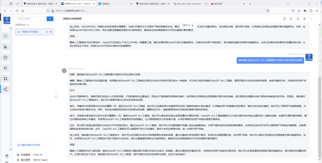Click the gift icon at sidebar bottom
Screen dimensions: 322x163
point(7,156)
